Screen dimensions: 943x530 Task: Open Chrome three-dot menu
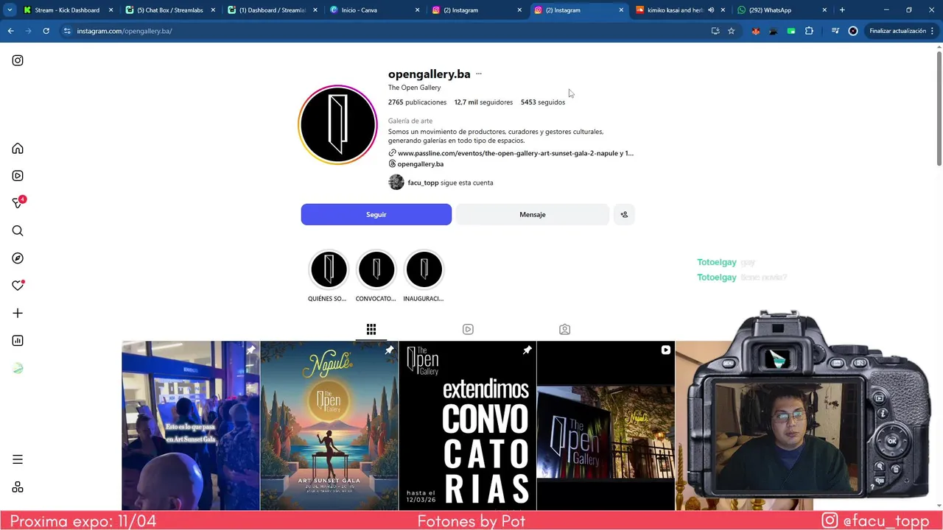[933, 31]
